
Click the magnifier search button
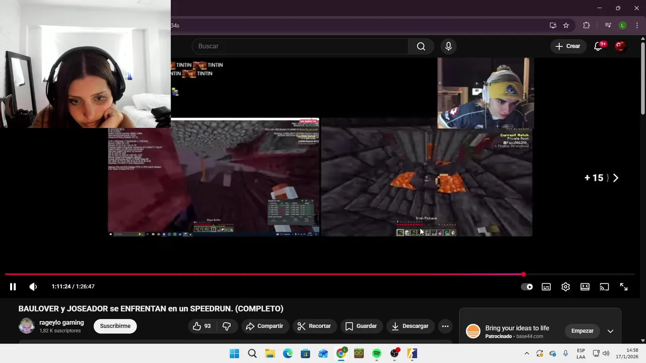click(x=421, y=46)
